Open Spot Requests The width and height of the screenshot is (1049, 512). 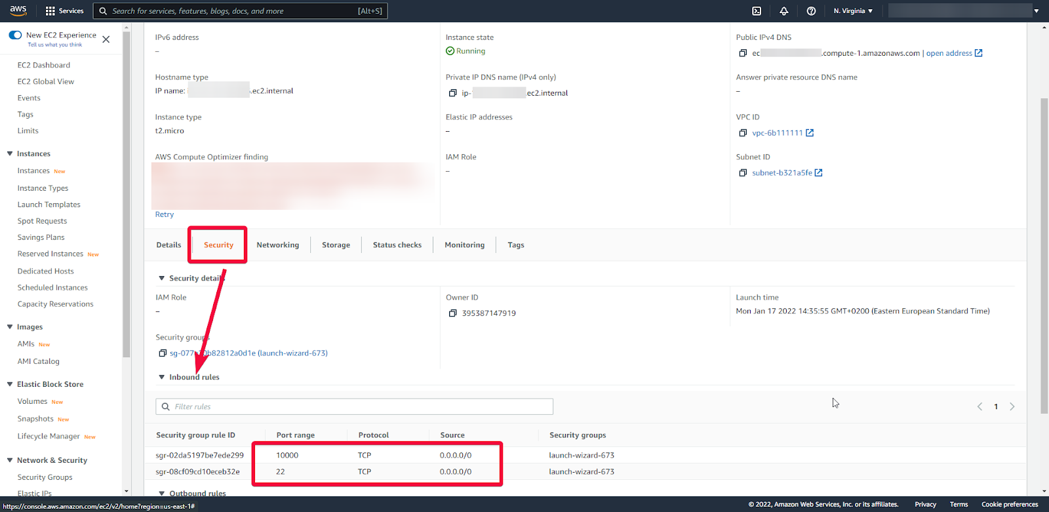coord(43,221)
